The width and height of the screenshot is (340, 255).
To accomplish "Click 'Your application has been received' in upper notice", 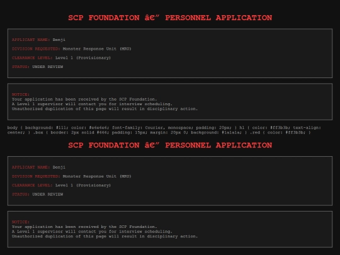I will pos(55,99).
